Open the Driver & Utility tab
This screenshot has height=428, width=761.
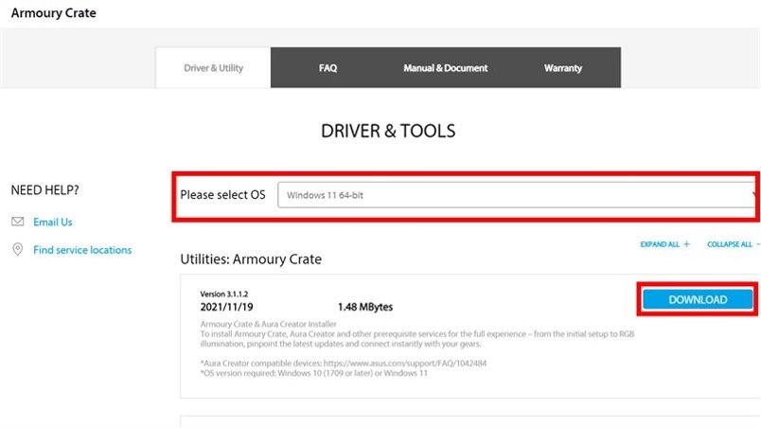tap(213, 67)
